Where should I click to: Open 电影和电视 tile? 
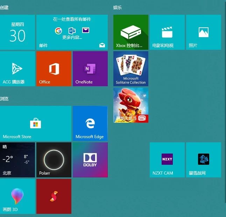167,32
